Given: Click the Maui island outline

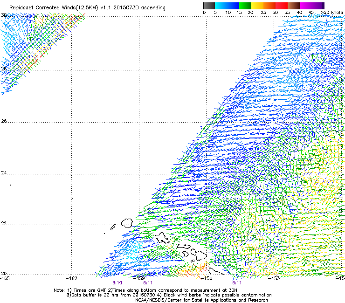Looking at the screenshot, I should pos(199,255).
